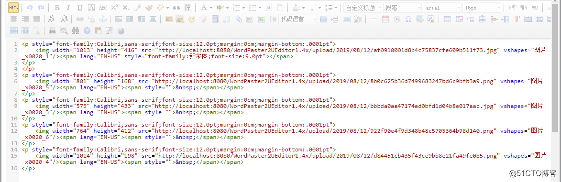The image size is (561, 182).
Task: Open the 代码语言 code language combo box
Action: pos(297,19)
